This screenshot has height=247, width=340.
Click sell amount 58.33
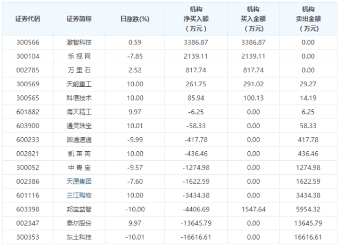[x=308, y=126]
